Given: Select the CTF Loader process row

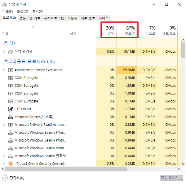Looking at the screenshot, I should tap(91, 109).
